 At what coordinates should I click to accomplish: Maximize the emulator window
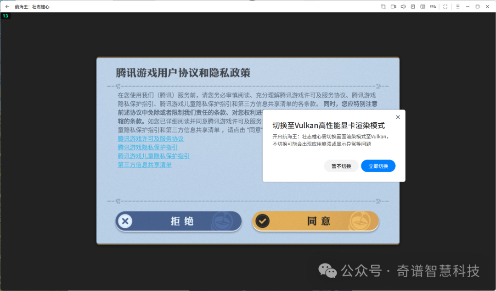coord(477,6)
